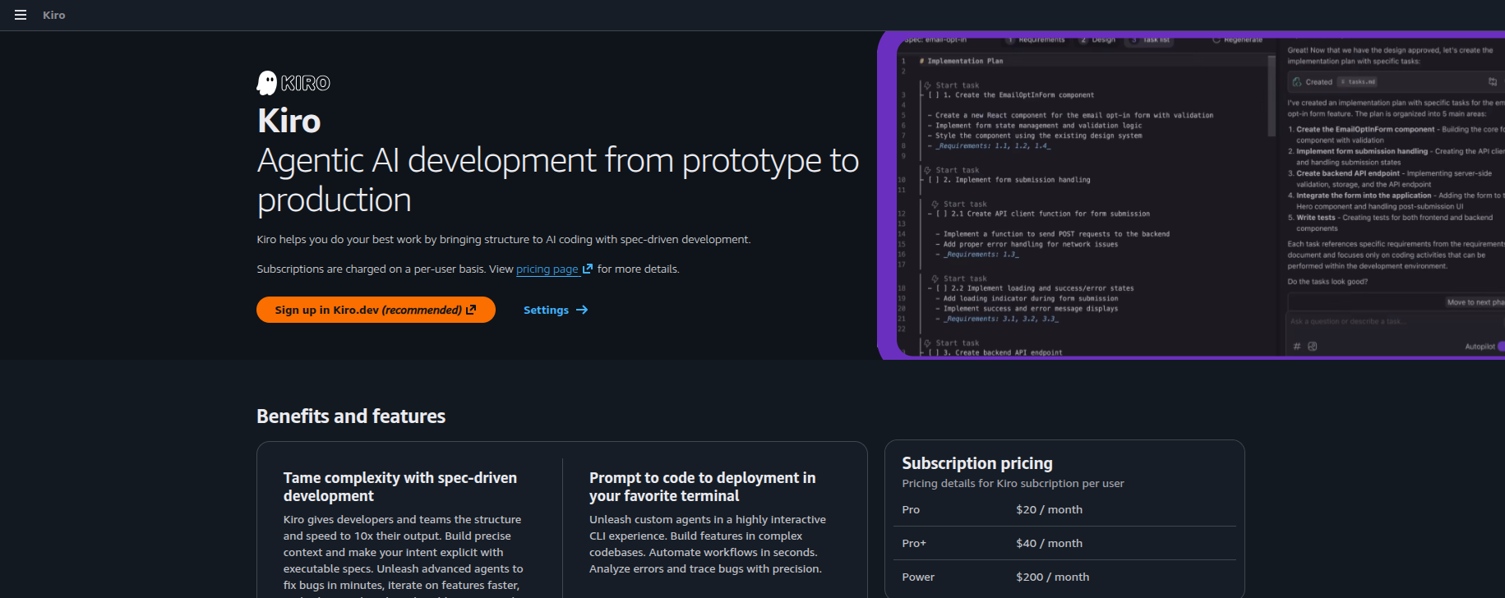The height and width of the screenshot is (598, 1505).
Task: Click "Prompt to code to deployment" heading
Action: (x=702, y=486)
